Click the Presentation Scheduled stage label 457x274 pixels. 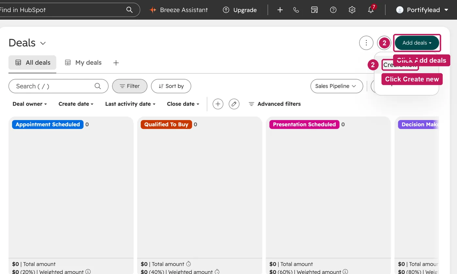click(x=304, y=125)
